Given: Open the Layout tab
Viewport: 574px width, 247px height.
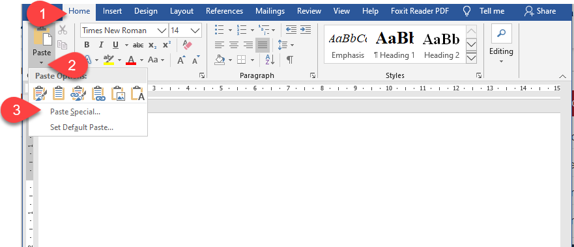Looking at the screenshot, I should [x=182, y=11].
